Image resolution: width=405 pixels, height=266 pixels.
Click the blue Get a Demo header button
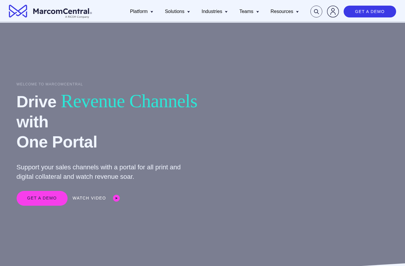tap(370, 12)
